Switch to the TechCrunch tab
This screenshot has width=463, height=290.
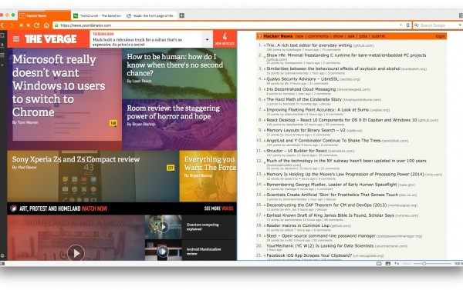97,15
